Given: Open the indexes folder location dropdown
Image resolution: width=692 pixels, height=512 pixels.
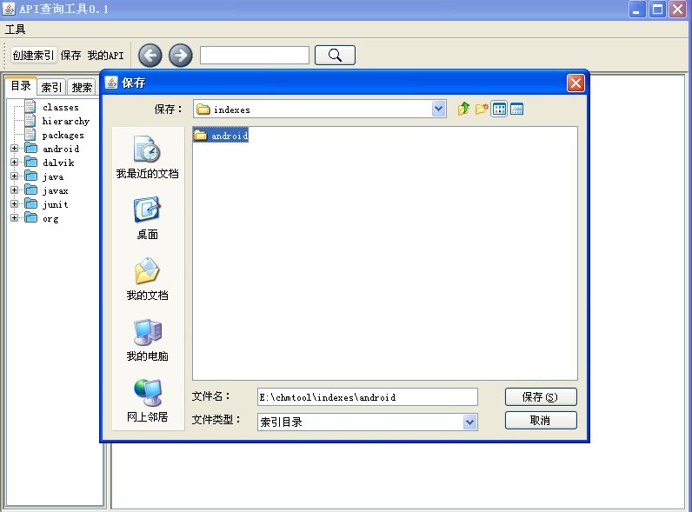Looking at the screenshot, I should click(x=438, y=109).
